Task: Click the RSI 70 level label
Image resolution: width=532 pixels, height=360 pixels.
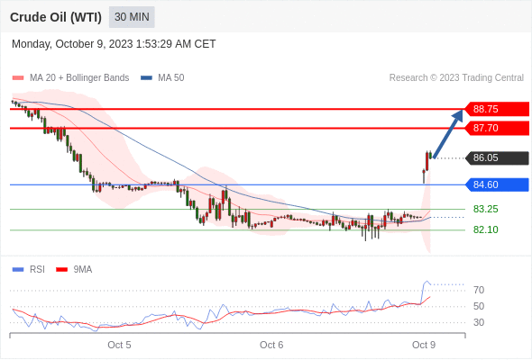Action: [479, 290]
